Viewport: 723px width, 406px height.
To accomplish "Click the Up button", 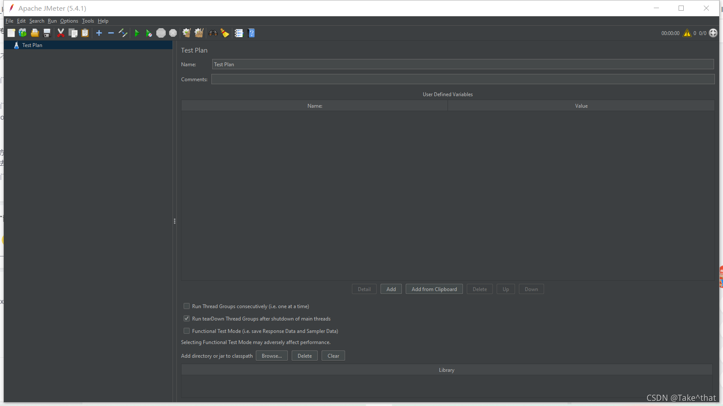I will click(x=506, y=289).
